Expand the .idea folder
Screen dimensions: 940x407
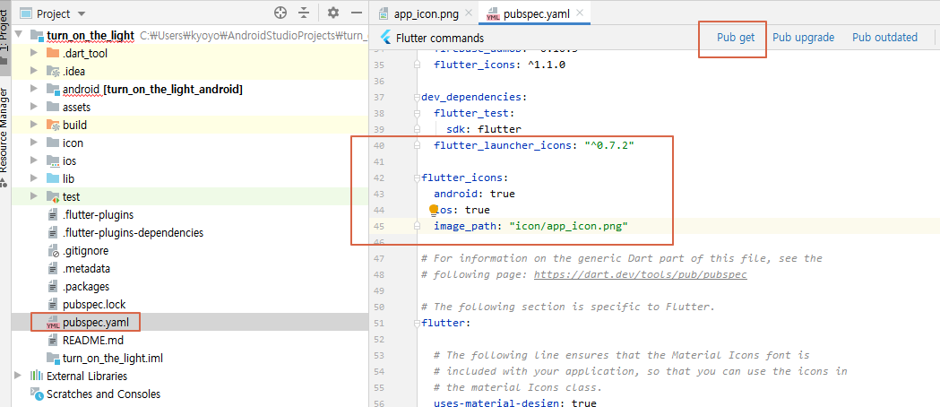coord(34,72)
